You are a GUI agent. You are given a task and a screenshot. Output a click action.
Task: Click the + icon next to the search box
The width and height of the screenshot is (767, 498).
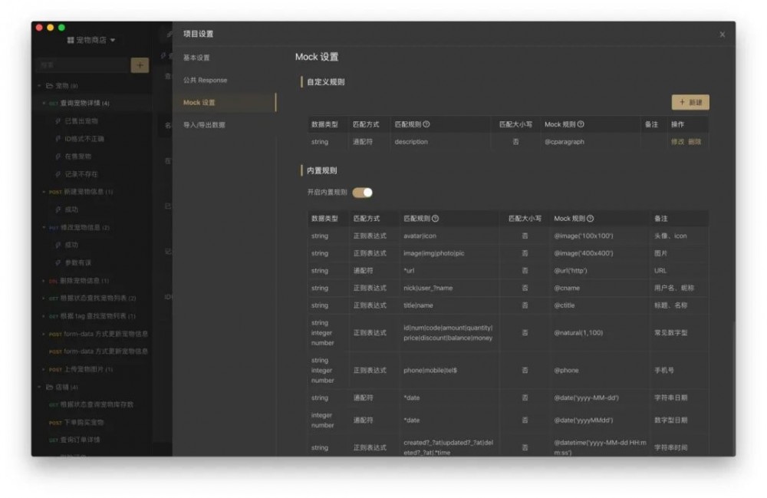pos(140,65)
